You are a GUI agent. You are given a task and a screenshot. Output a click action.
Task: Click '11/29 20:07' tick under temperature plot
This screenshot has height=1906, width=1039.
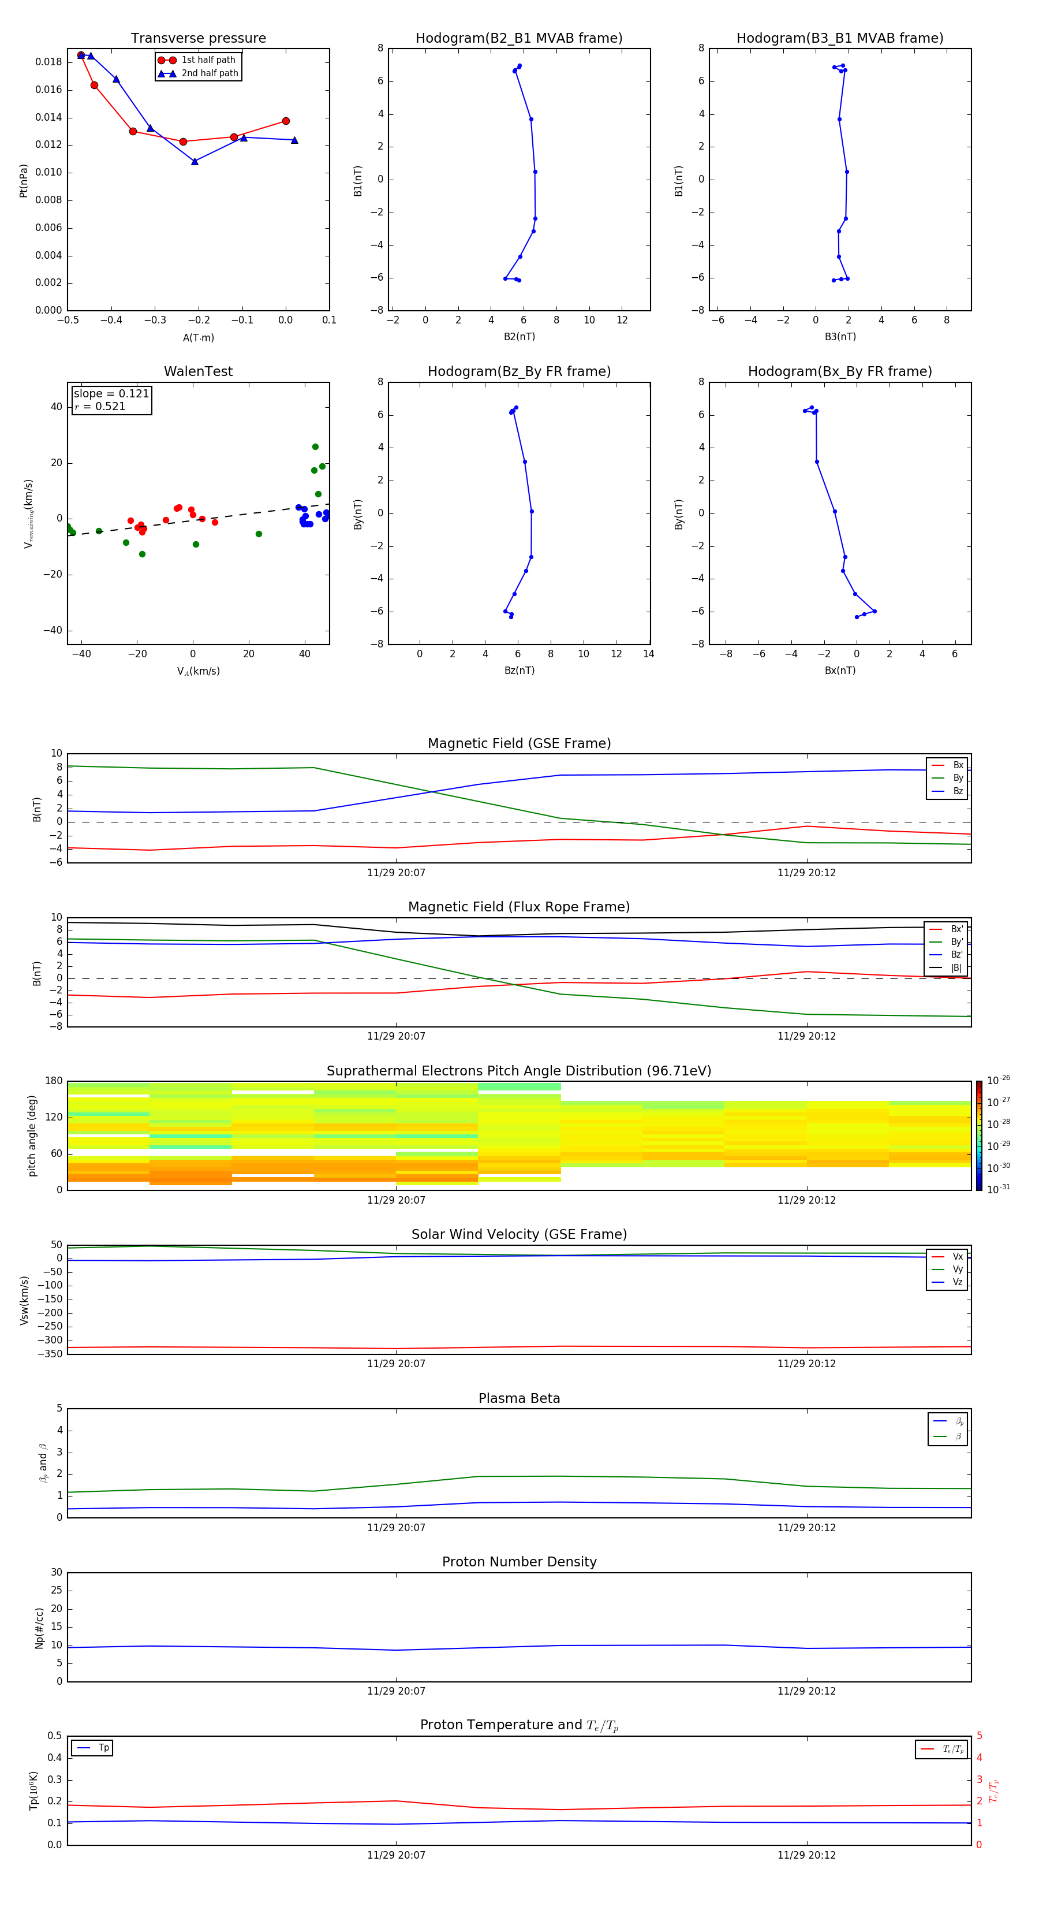click(397, 1855)
